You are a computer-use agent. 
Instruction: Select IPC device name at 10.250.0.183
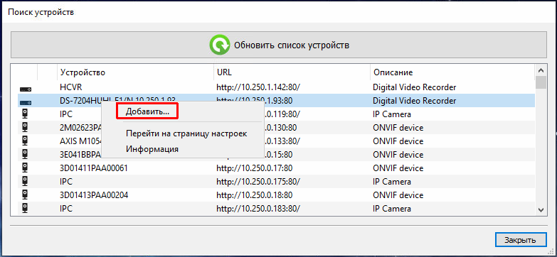point(66,209)
